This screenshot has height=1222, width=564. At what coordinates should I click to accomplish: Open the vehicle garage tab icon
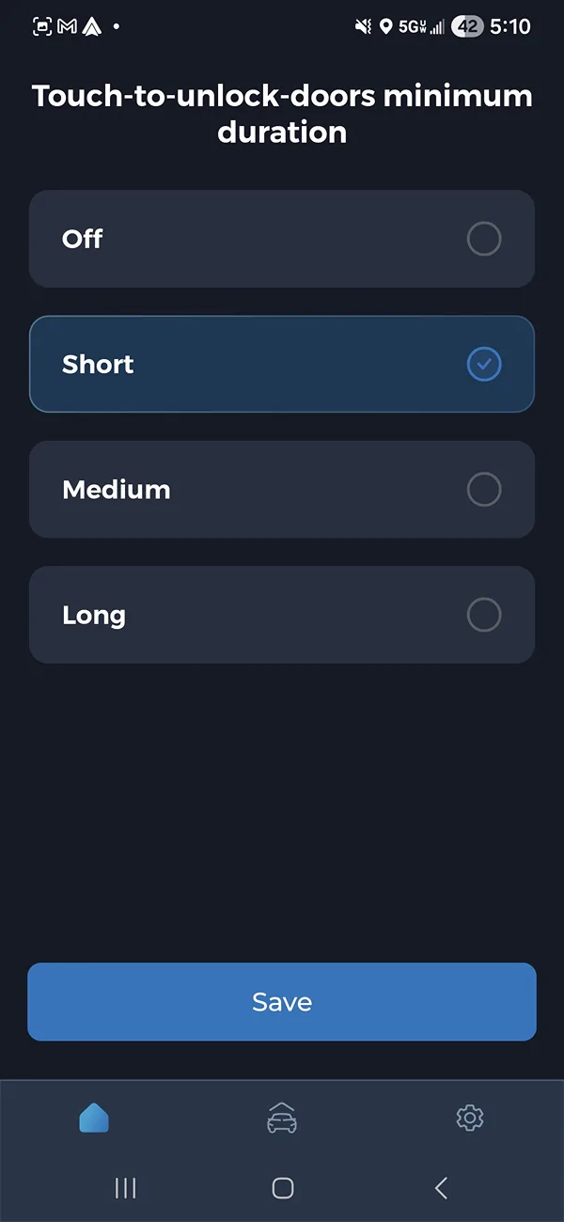point(282,1118)
